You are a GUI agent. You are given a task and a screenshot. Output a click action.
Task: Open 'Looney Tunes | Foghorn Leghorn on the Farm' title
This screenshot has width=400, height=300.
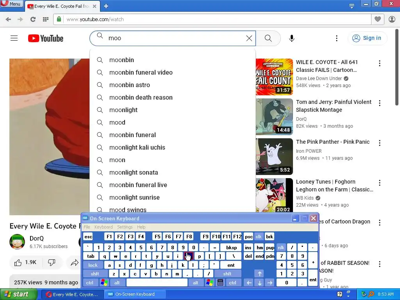(x=334, y=186)
